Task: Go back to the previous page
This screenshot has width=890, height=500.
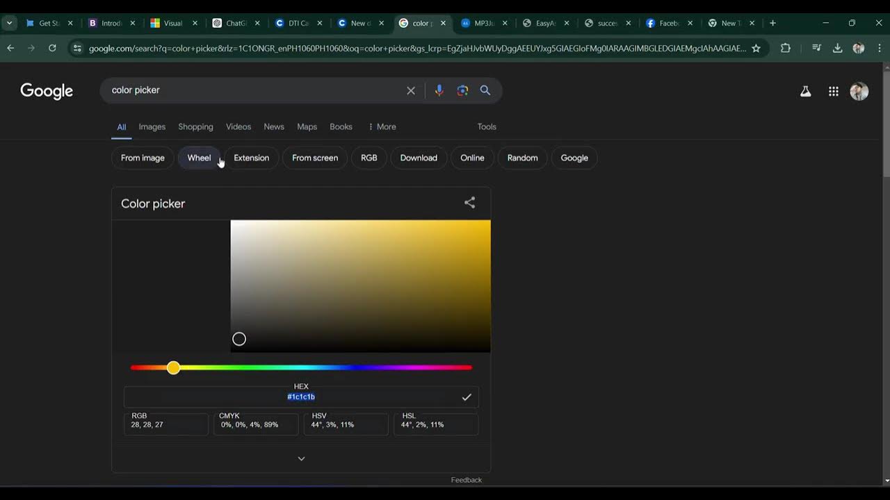Action: pos(10,48)
